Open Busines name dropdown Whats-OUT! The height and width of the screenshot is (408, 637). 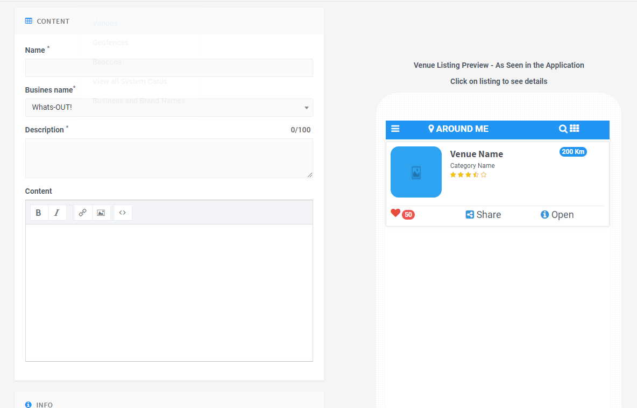(x=169, y=107)
